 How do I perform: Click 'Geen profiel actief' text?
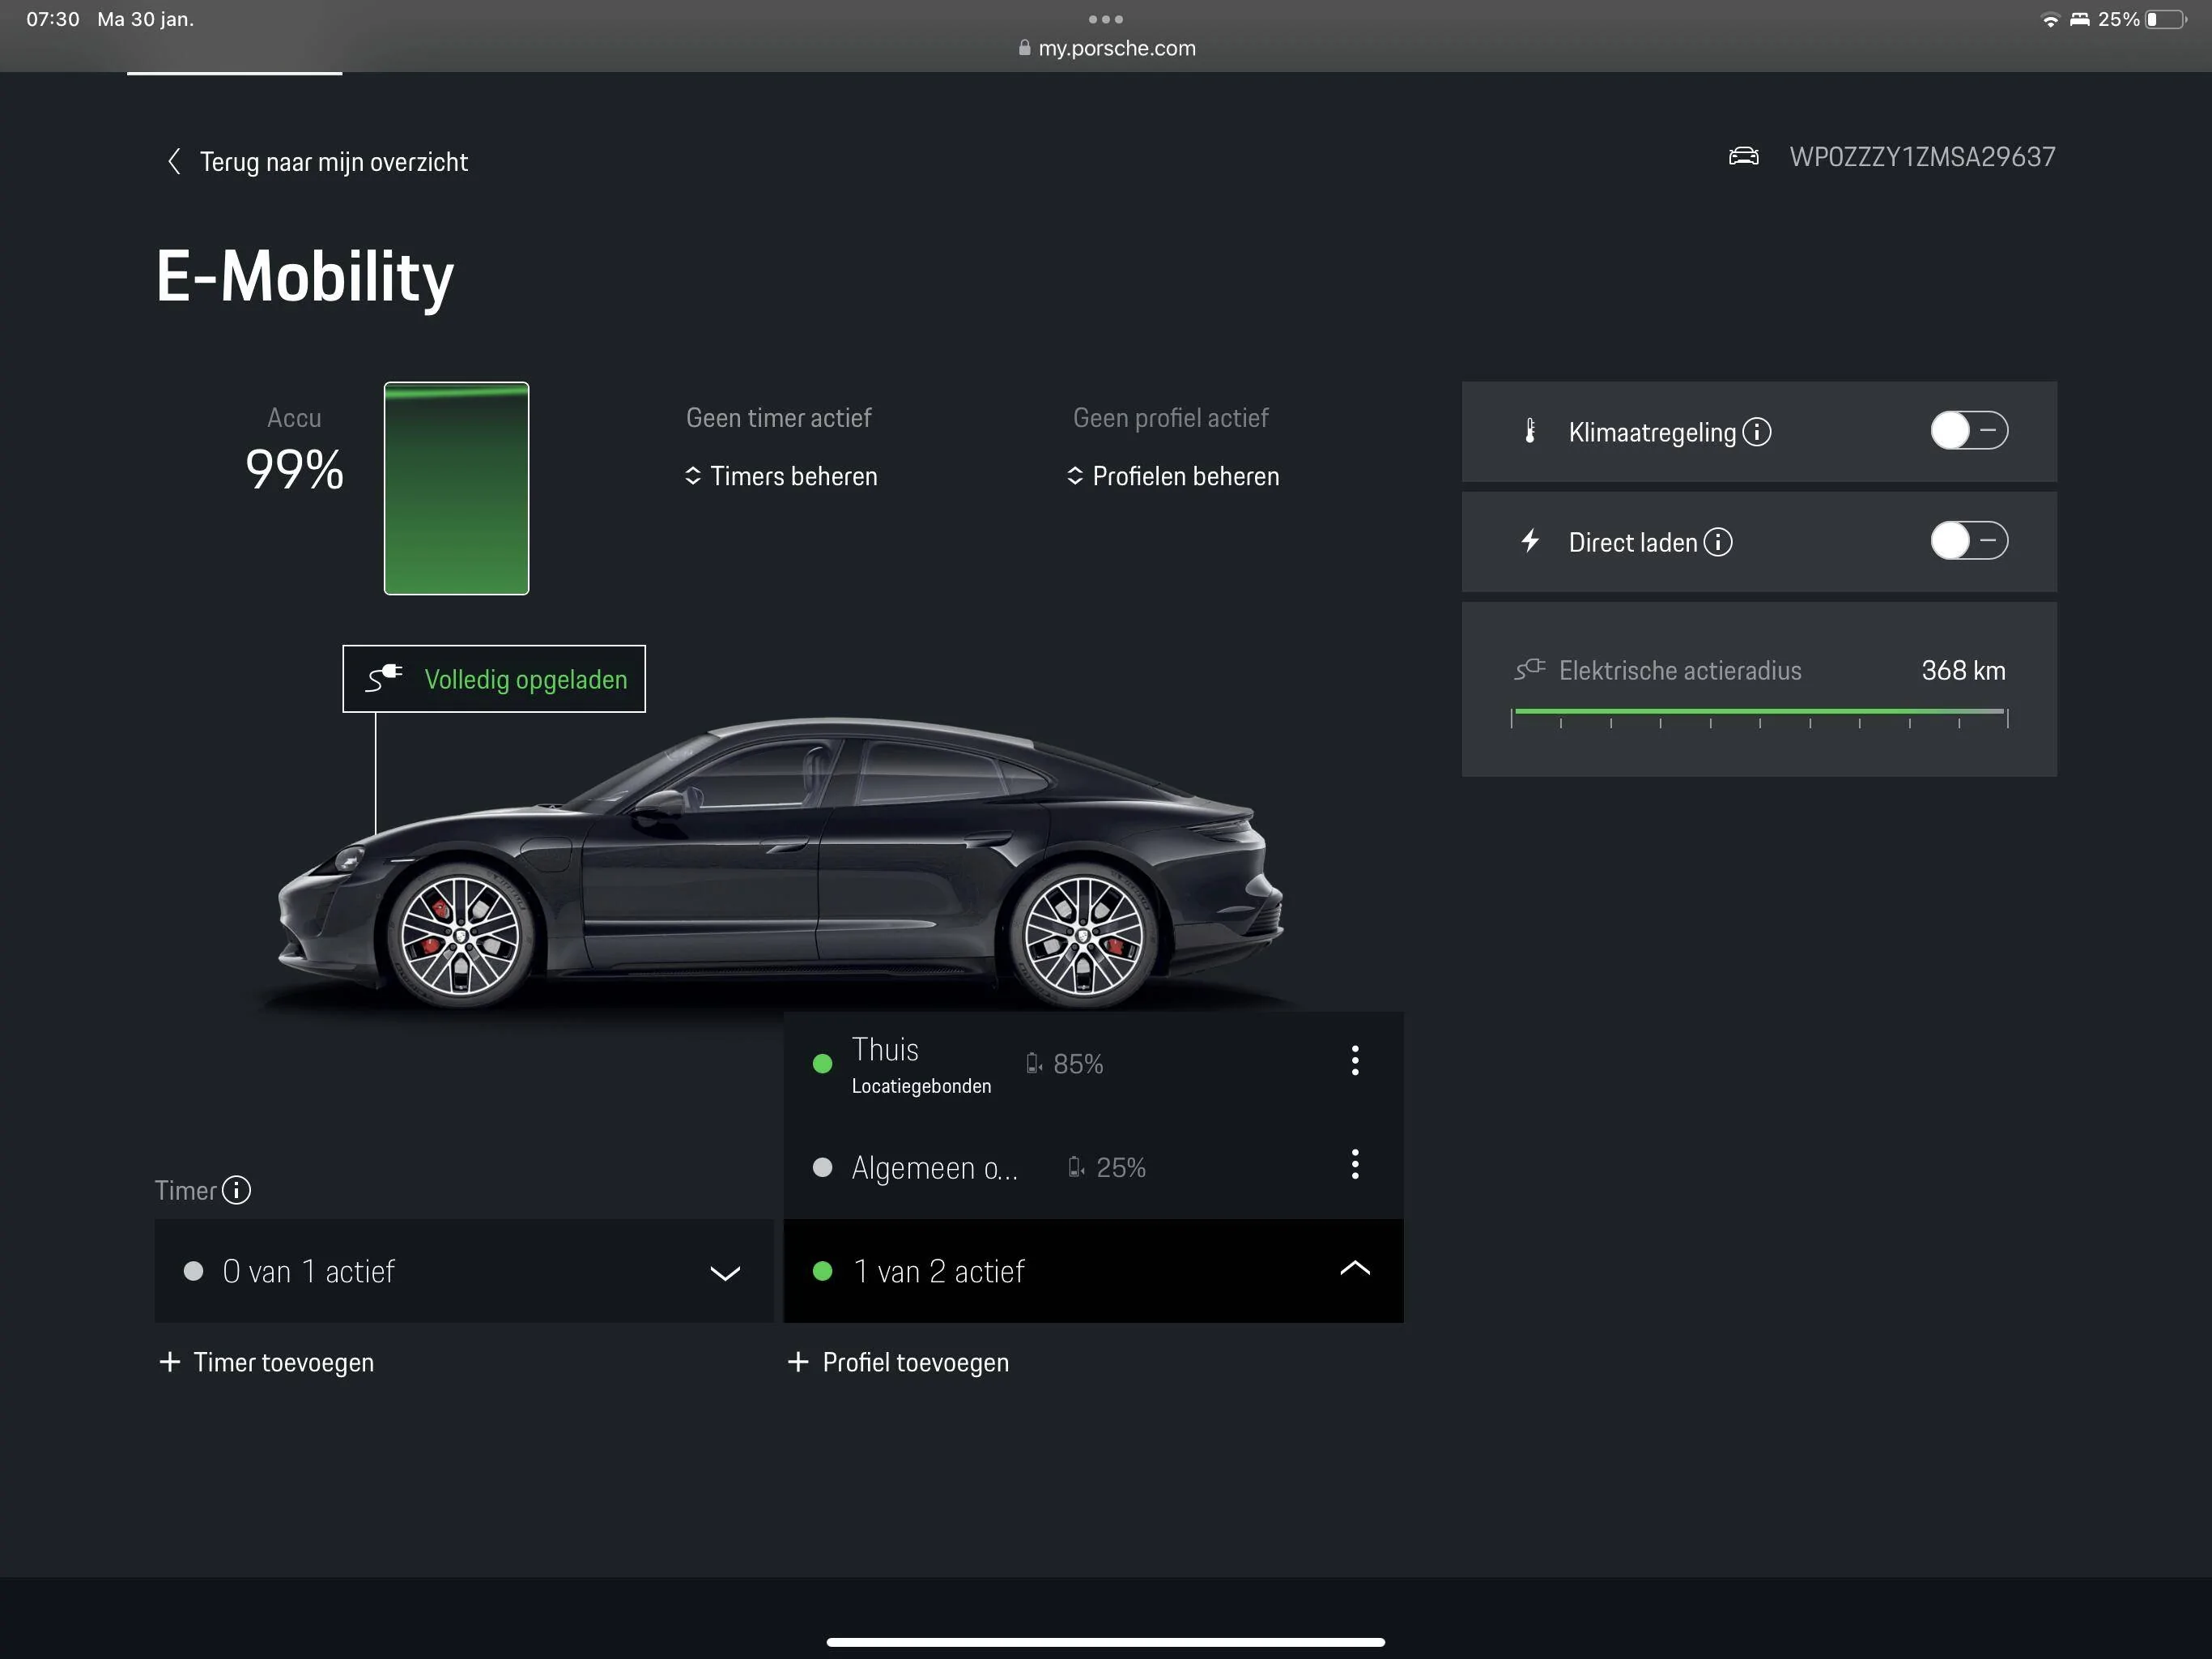pyautogui.click(x=1170, y=417)
